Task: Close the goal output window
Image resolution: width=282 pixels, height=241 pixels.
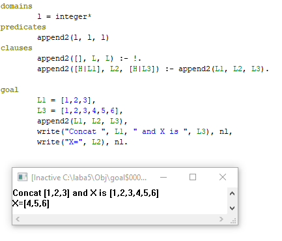Action: tap(223, 177)
